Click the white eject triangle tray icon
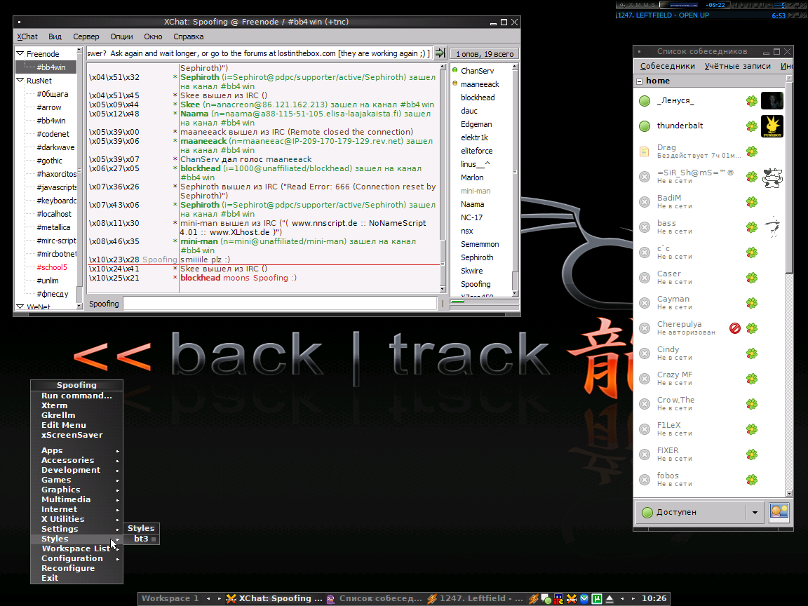 610,599
